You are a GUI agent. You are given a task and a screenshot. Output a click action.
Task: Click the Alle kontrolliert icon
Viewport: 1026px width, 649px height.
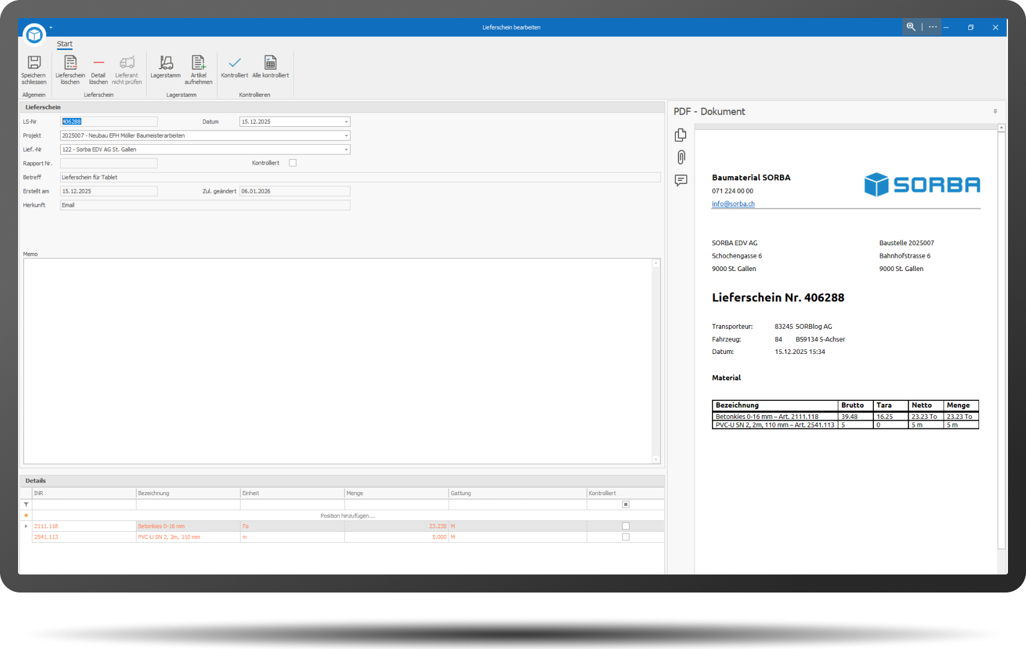coord(271,62)
